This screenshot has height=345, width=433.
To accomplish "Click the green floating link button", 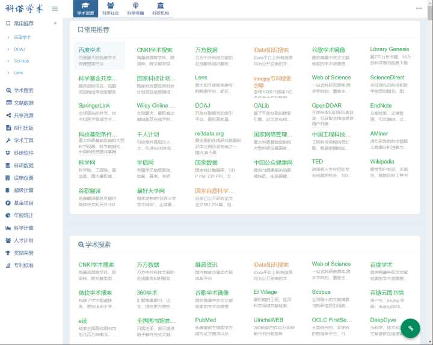I will [411, 328].
